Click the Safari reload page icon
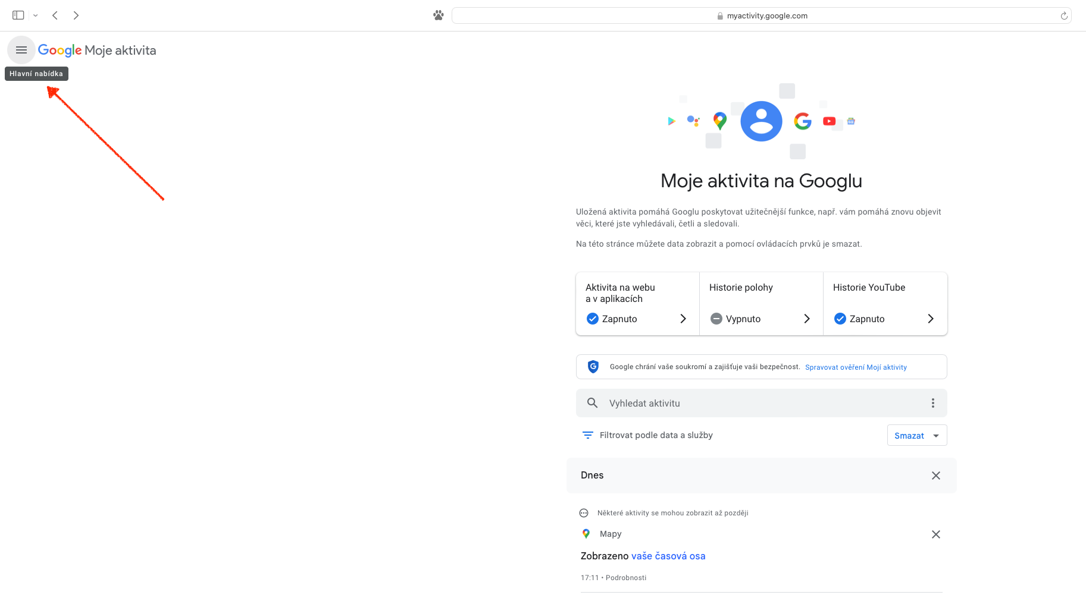1086x595 pixels. point(1063,16)
